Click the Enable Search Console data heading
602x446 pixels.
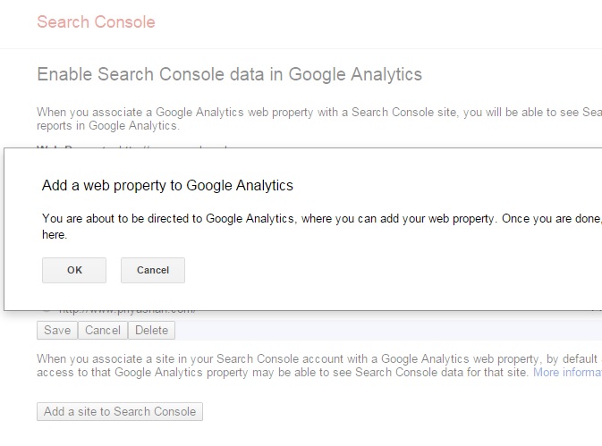click(x=229, y=74)
